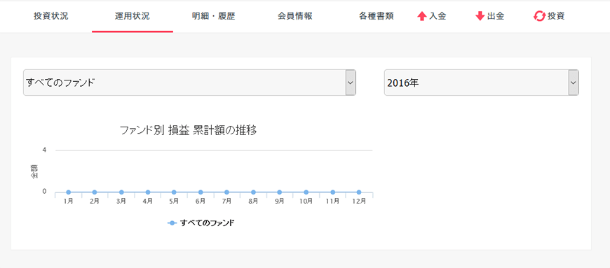610x268 pixels.
Task: Select the 運用状況 tab
Action: pos(133,16)
